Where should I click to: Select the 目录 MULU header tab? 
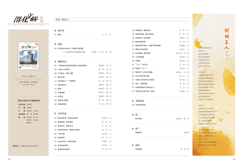[62, 19]
